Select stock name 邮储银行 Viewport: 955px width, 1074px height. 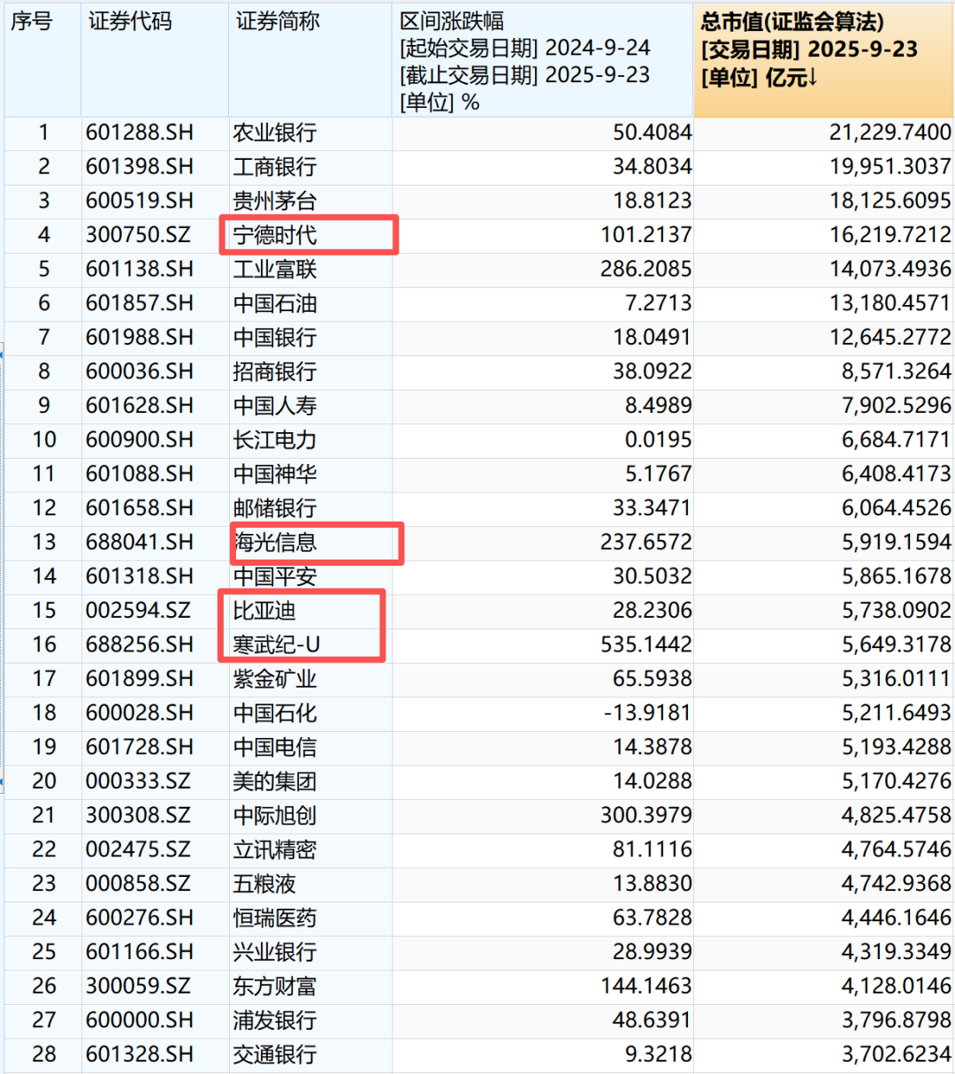(x=275, y=508)
